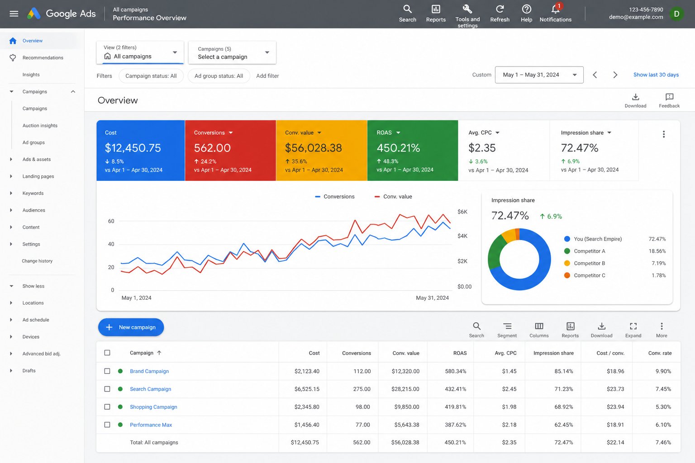Open scorecard three-dot options menu

coord(663,134)
